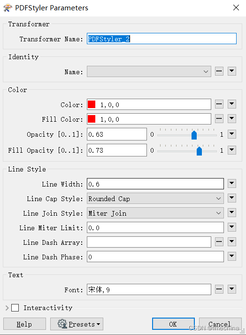Open arrow menu beside Line Miter Limit
The image size is (246, 335).
[x=232, y=227]
